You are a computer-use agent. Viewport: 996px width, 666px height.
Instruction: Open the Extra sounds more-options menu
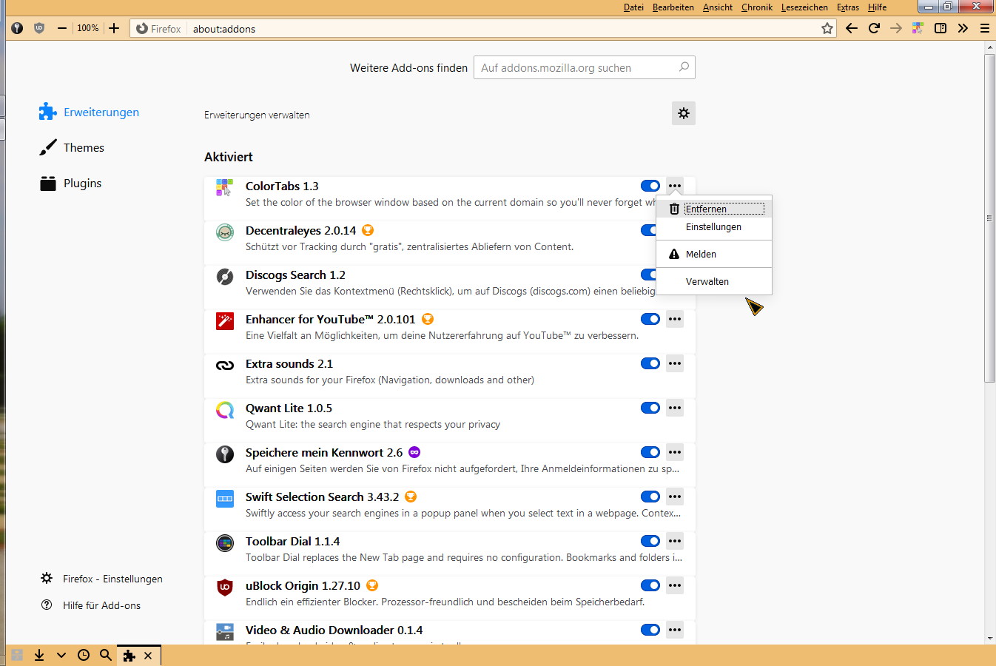tap(675, 363)
